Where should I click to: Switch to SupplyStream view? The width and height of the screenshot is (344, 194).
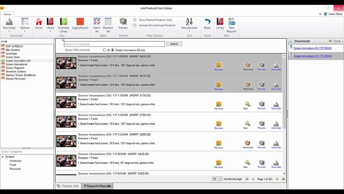click(80, 24)
